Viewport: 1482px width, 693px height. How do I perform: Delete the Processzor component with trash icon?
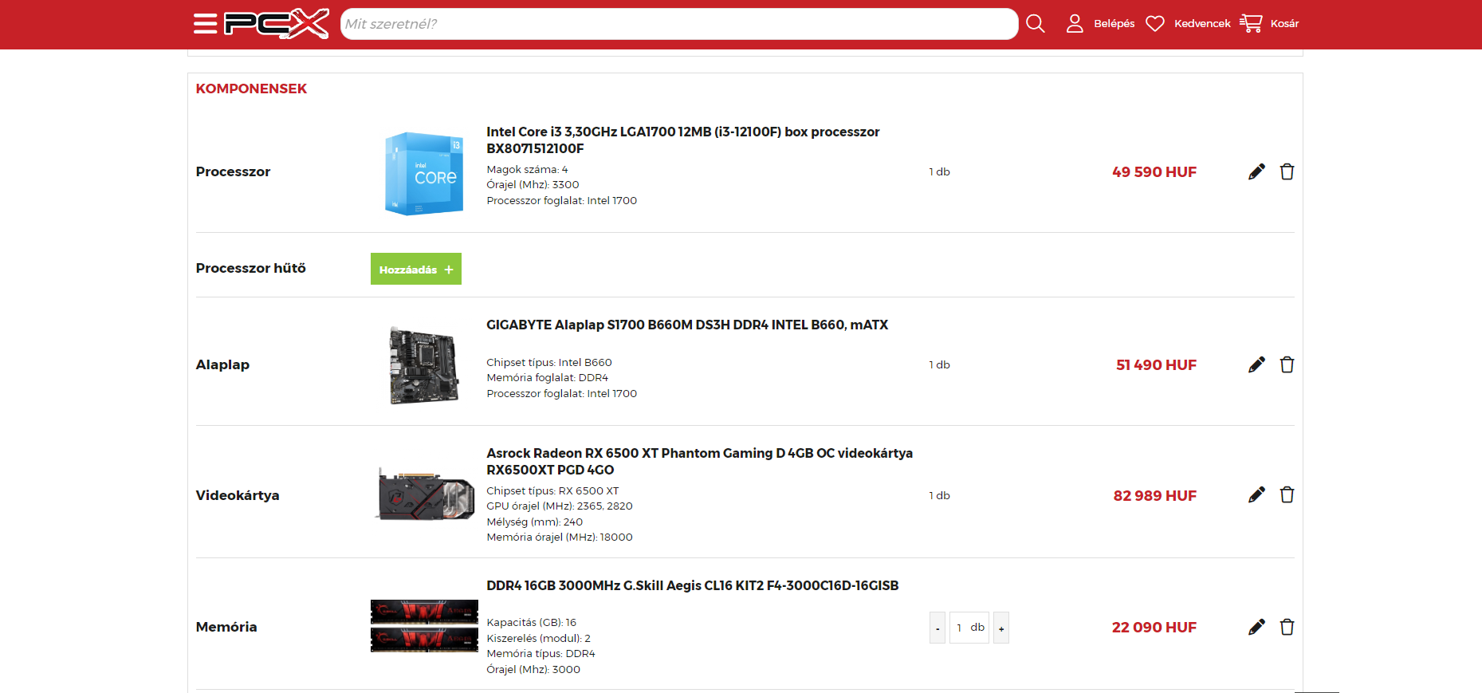1287,171
